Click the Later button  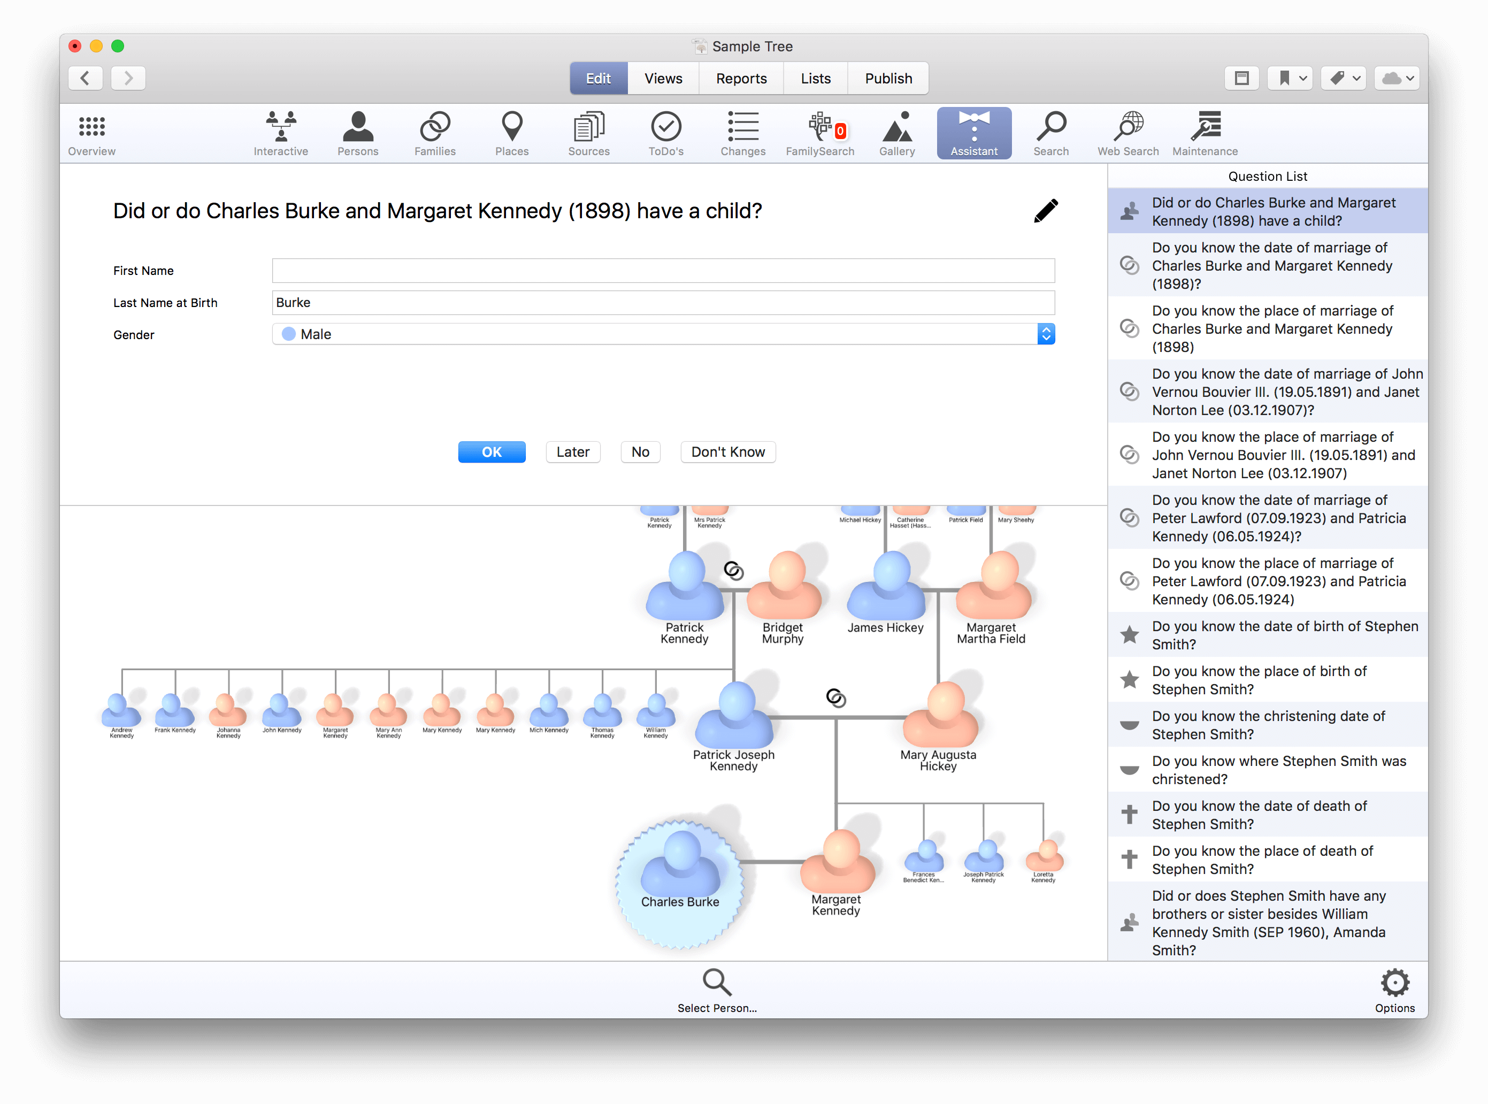point(573,452)
